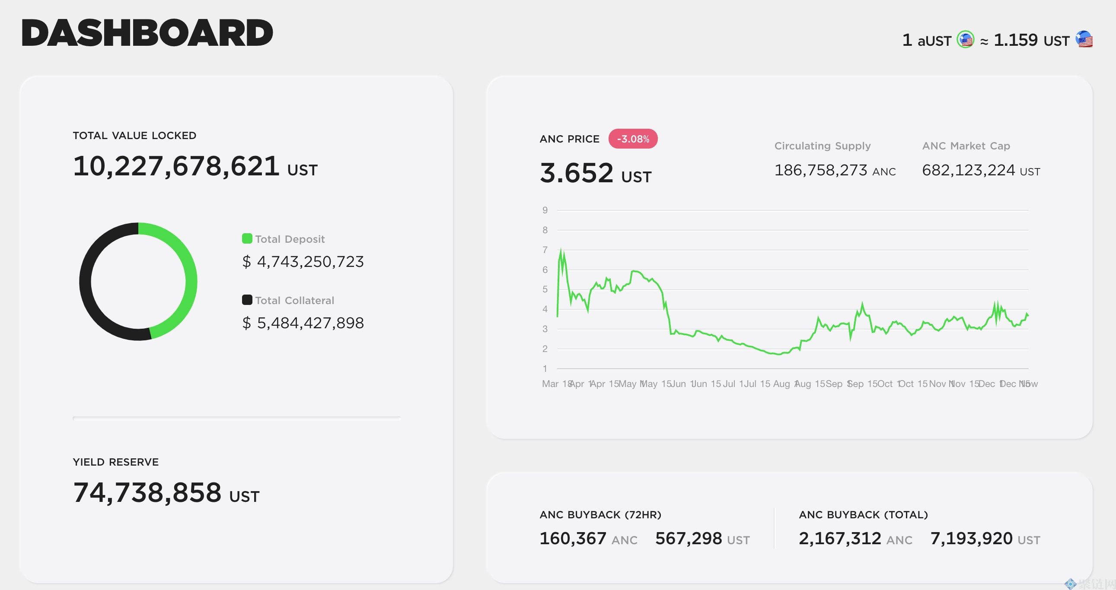Click the $ 4,743,250,723 deposit amount
Screen dimensions: 1116x590
tap(303, 261)
